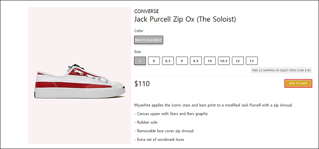Pick size 10
This screenshot has height=149, width=319.
point(210,61)
